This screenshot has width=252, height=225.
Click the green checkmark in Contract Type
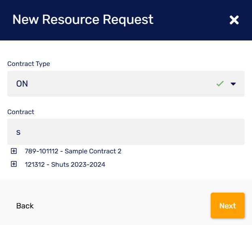220,84
